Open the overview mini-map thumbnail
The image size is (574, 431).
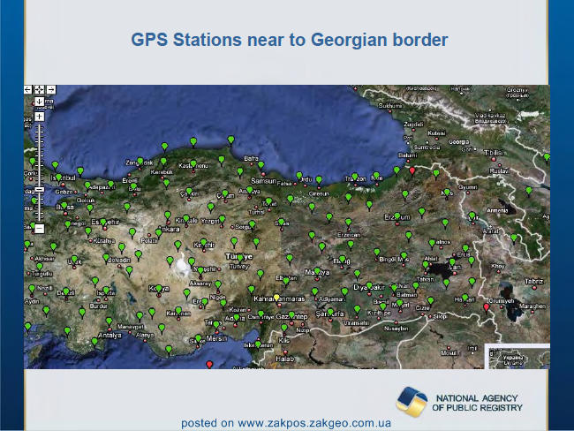[x=517, y=356]
